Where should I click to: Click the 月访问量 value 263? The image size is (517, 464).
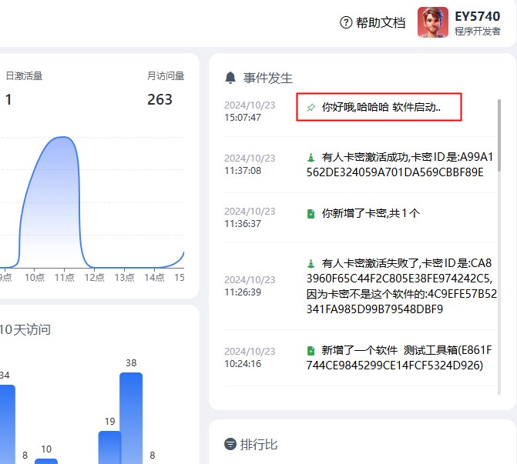[x=159, y=99]
